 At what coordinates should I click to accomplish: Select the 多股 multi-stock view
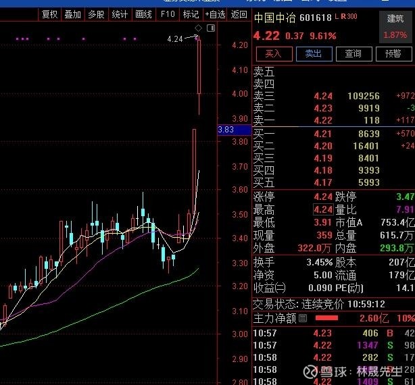coord(96,14)
